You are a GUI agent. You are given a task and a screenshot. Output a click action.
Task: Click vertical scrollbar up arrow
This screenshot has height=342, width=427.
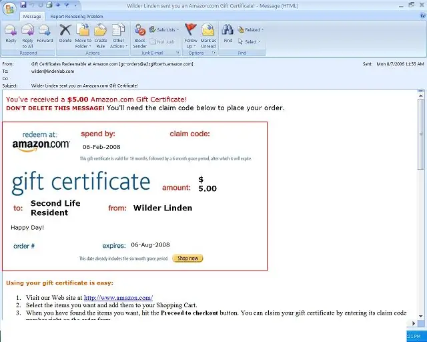[421, 95]
